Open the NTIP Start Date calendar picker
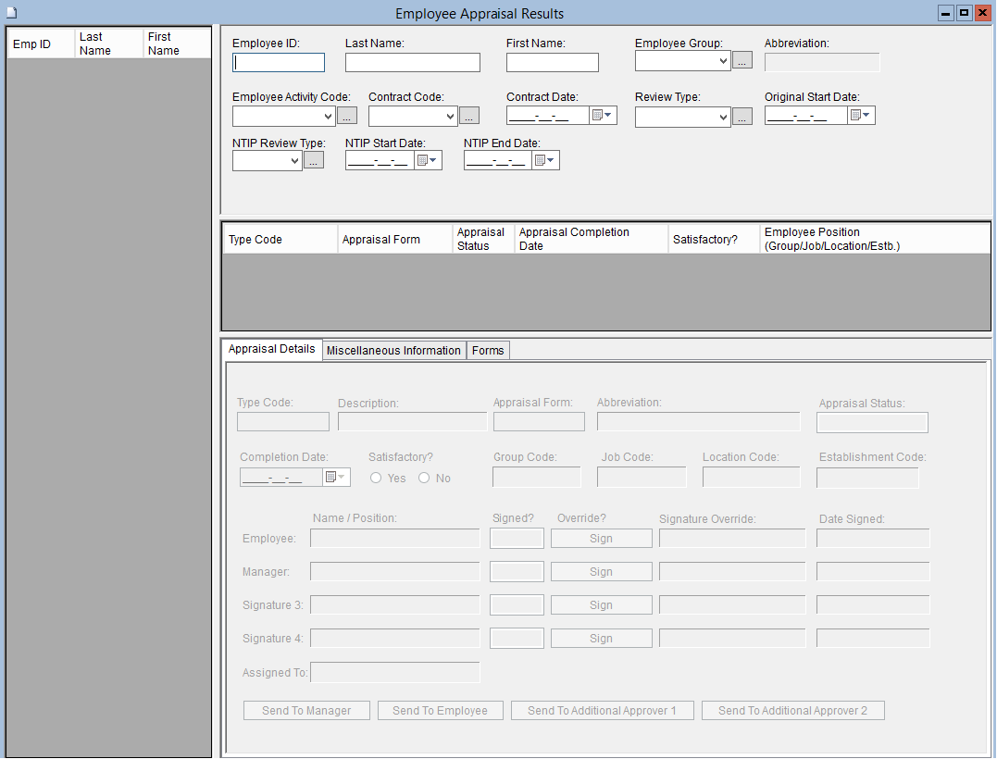 coord(428,160)
